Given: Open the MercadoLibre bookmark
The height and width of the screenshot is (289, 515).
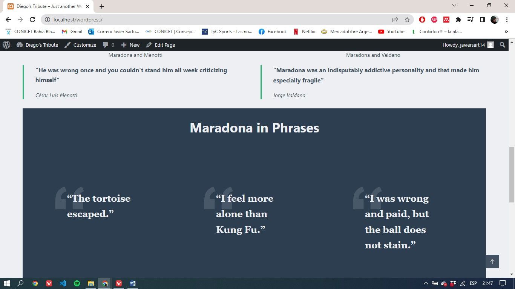Looking at the screenshot, I should 347,32.
